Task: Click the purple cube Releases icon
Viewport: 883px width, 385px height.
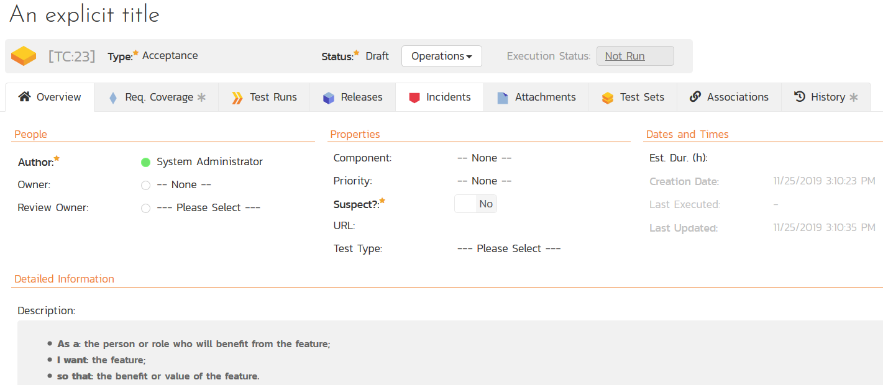Action: [x=329, y=97]
